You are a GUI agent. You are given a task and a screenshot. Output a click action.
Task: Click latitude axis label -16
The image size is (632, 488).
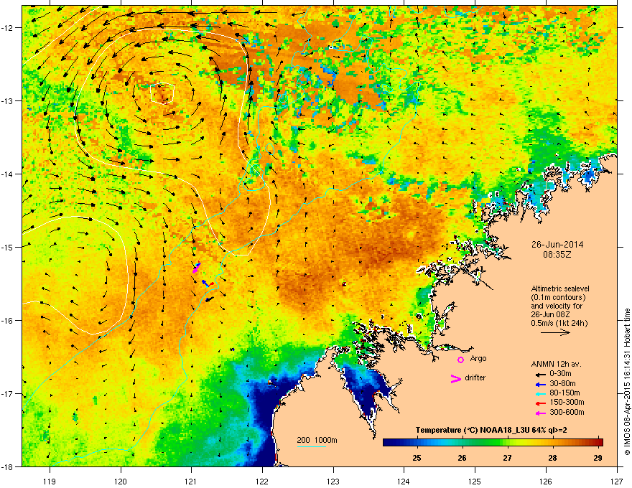pyautogui.click(x=7, y=321)
